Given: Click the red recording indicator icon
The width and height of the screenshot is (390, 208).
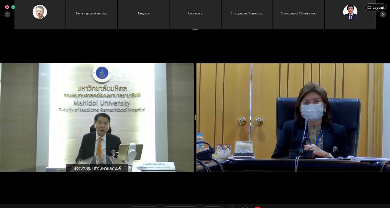Looking at the screenshot, I should 7,7.
